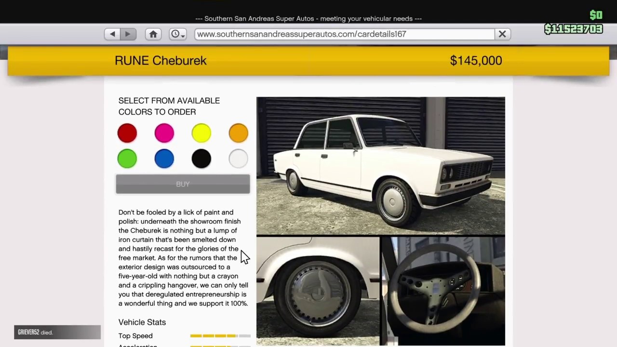Select the red car color
The image size is (617, 347).
tap(127, 133)
